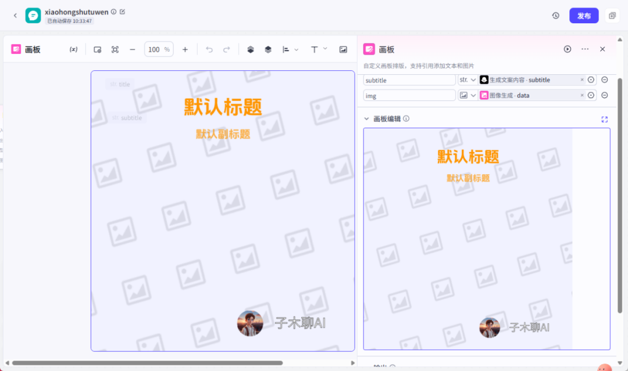Screen dimensions: 628x371
Task: Click the canvas scrollbar's right arrow
Action: (352, 363)
